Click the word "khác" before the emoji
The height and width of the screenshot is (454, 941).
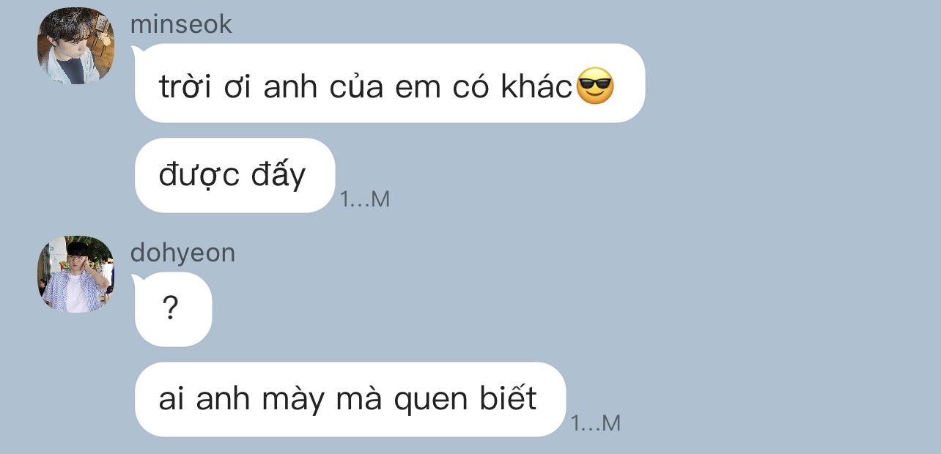point(536,87)
